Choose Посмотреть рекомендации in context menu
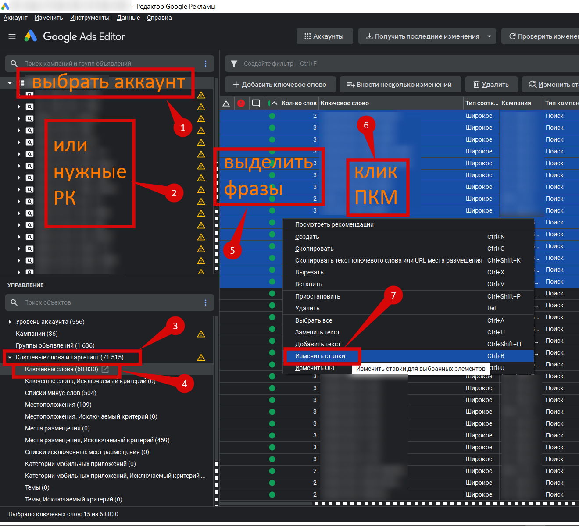 pyautogui.click(x=408, y=224)
